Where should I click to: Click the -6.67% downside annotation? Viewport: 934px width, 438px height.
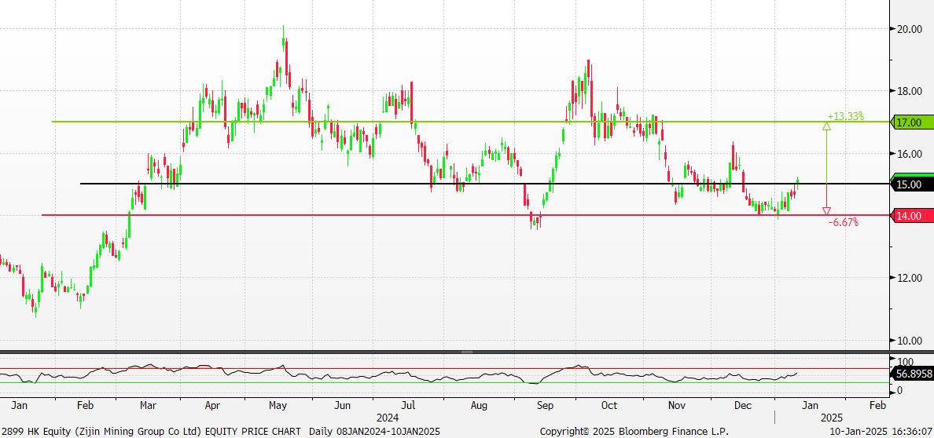843,223
